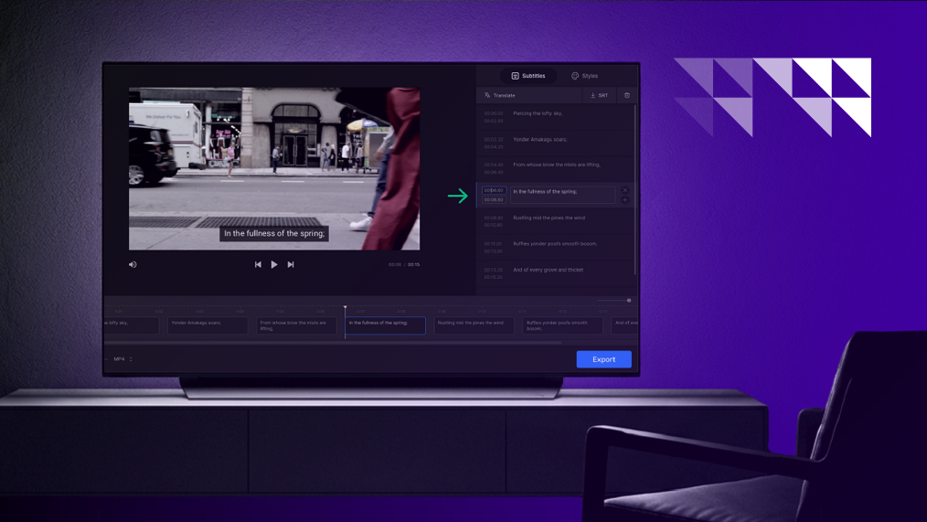Add a subtitle with the plus icon
The width and height of the screenshot is (927, 522).
pos(625,200)
